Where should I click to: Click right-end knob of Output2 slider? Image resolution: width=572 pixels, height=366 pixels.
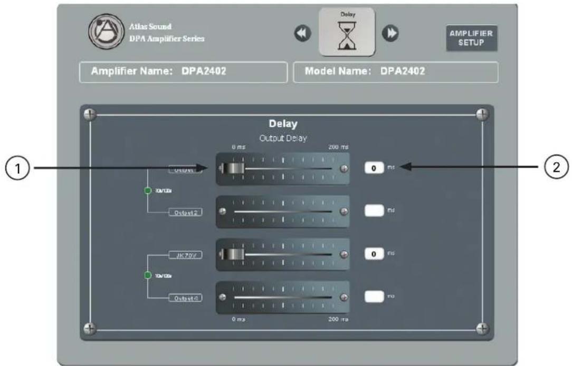(x=344, y=211)
